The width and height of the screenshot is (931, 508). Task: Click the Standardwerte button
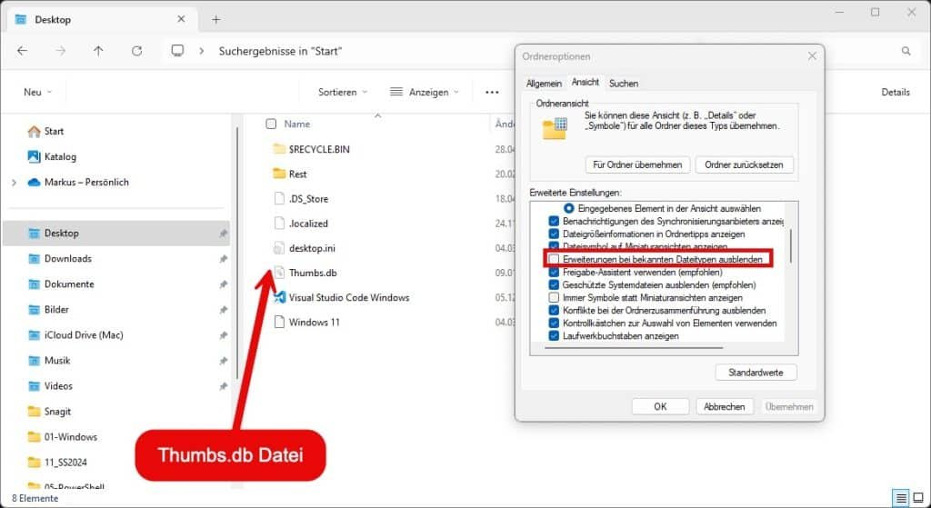(756, 373)
